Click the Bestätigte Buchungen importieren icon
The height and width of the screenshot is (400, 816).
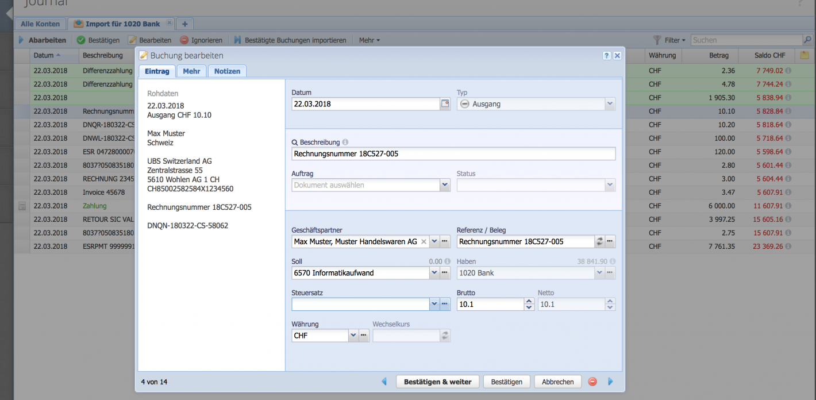[238, 40]
